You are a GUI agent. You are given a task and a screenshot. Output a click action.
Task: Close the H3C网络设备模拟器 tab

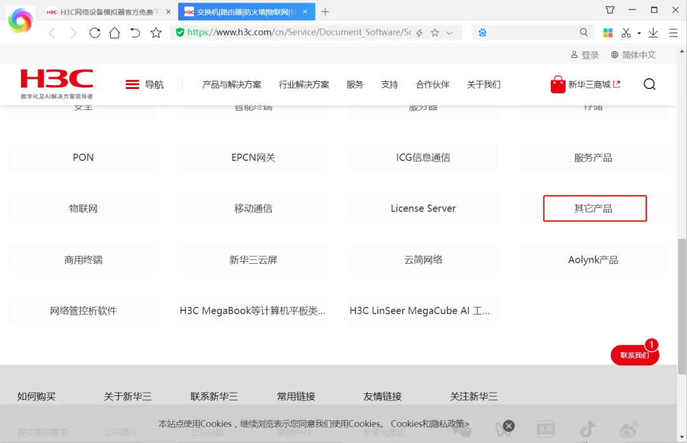168,12
